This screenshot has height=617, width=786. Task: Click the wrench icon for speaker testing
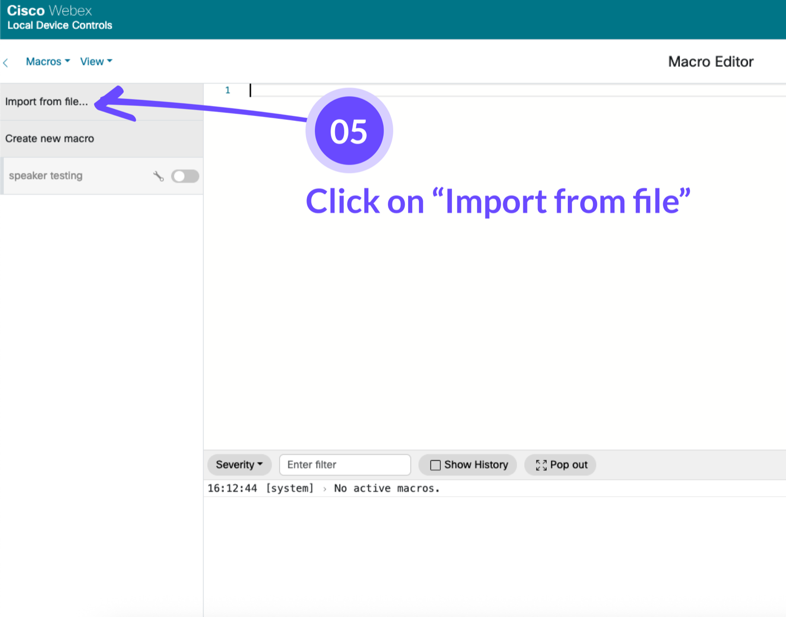(158, 176)
